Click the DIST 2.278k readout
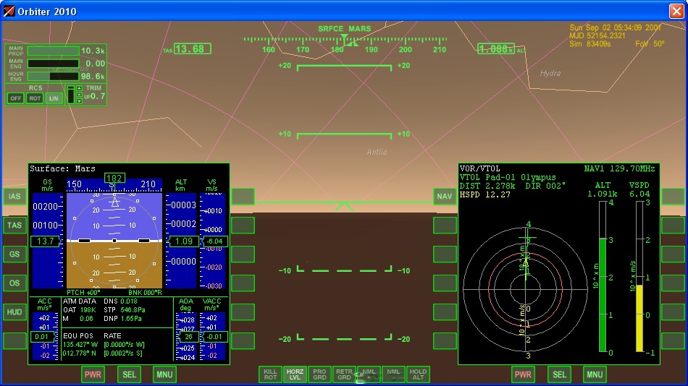 (x=487, y=186)
